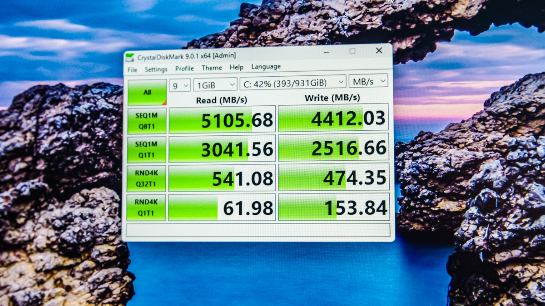This screenshot has width=545, height=306.
Task: Open the Theme menu
Action: [x=212, y=68]
